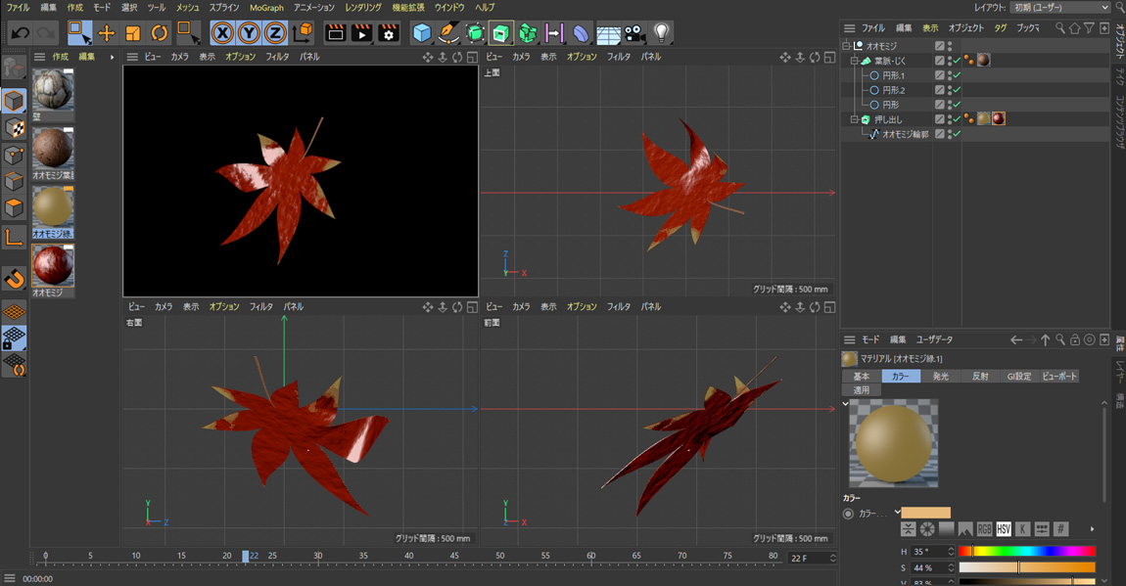The width and height of the screenshot is (1126, 586).
Task: Switch to the 反射 material tab
Action: point(979,376)
